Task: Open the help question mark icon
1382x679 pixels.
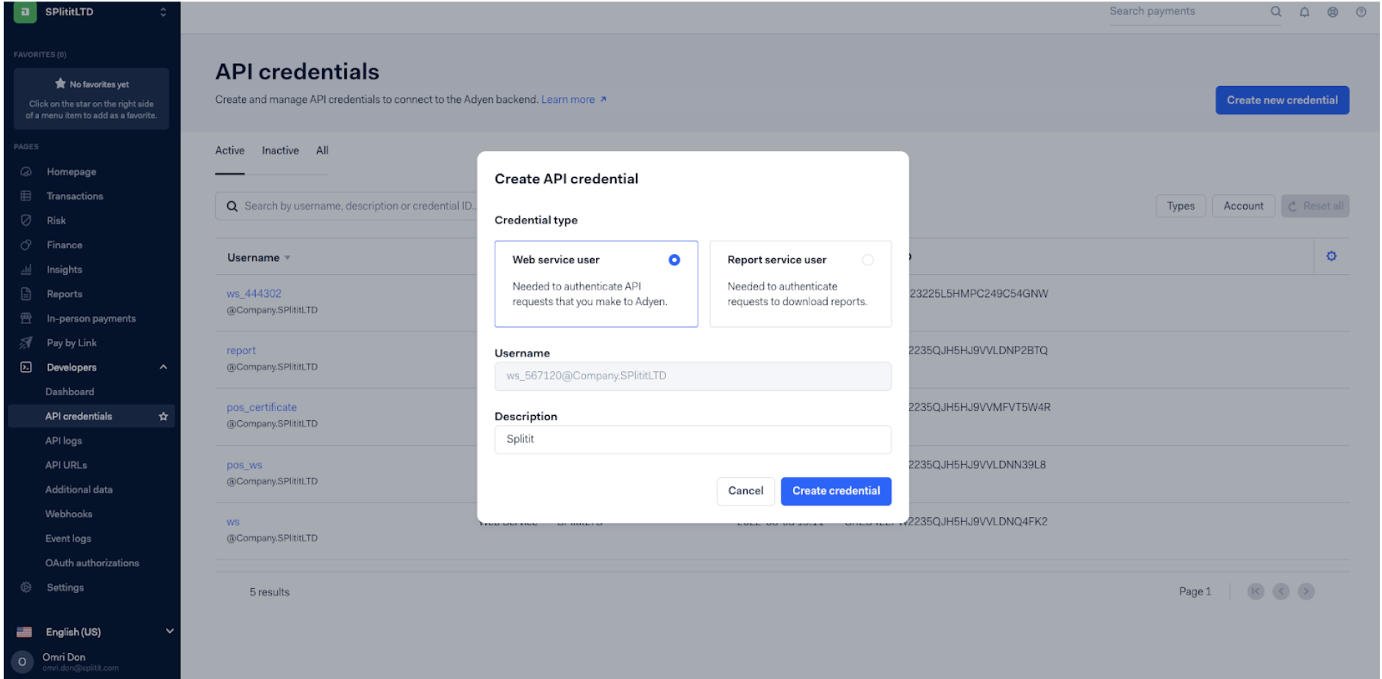Action: [1361, 12]
